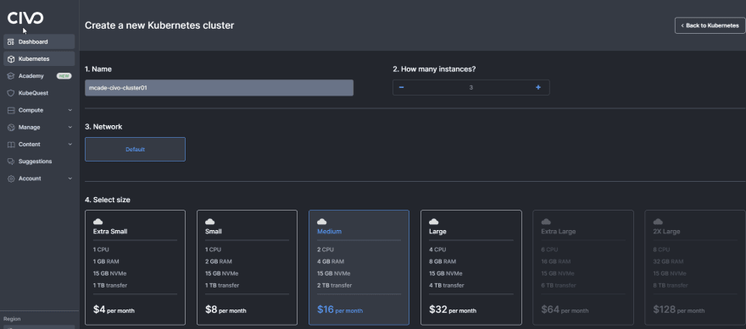Expand the Account menu chevron
This screenshot has width=746, height=329.
pyautogui.click(x=70, y=178)
